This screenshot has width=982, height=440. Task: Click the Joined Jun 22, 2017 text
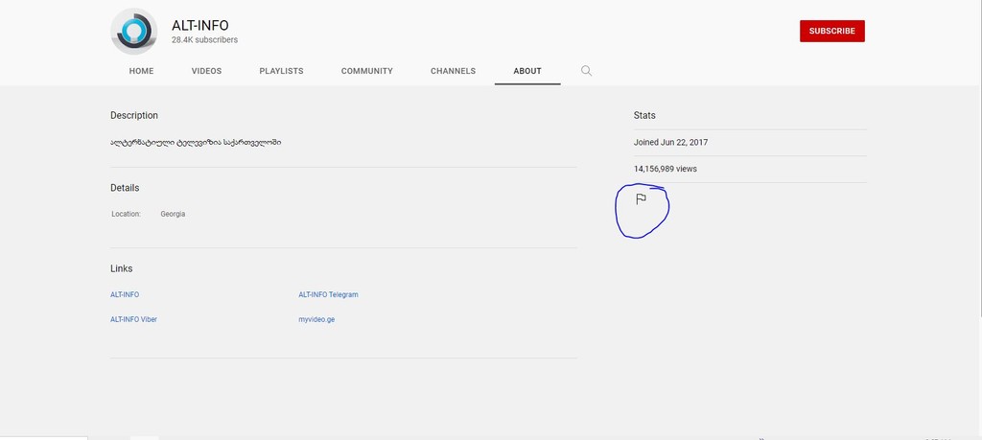pos(670,143)
